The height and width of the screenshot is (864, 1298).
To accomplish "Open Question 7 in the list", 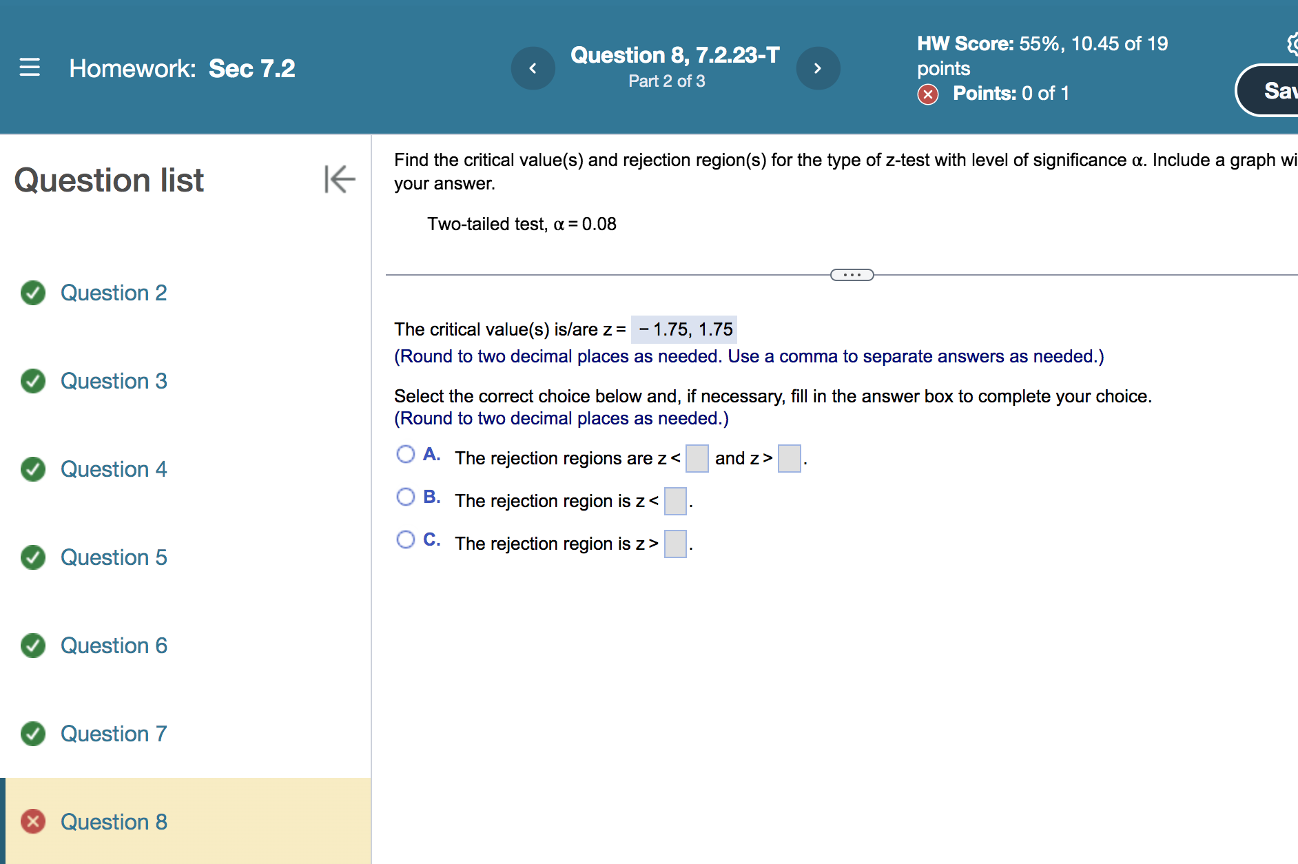I will [114, 734].
